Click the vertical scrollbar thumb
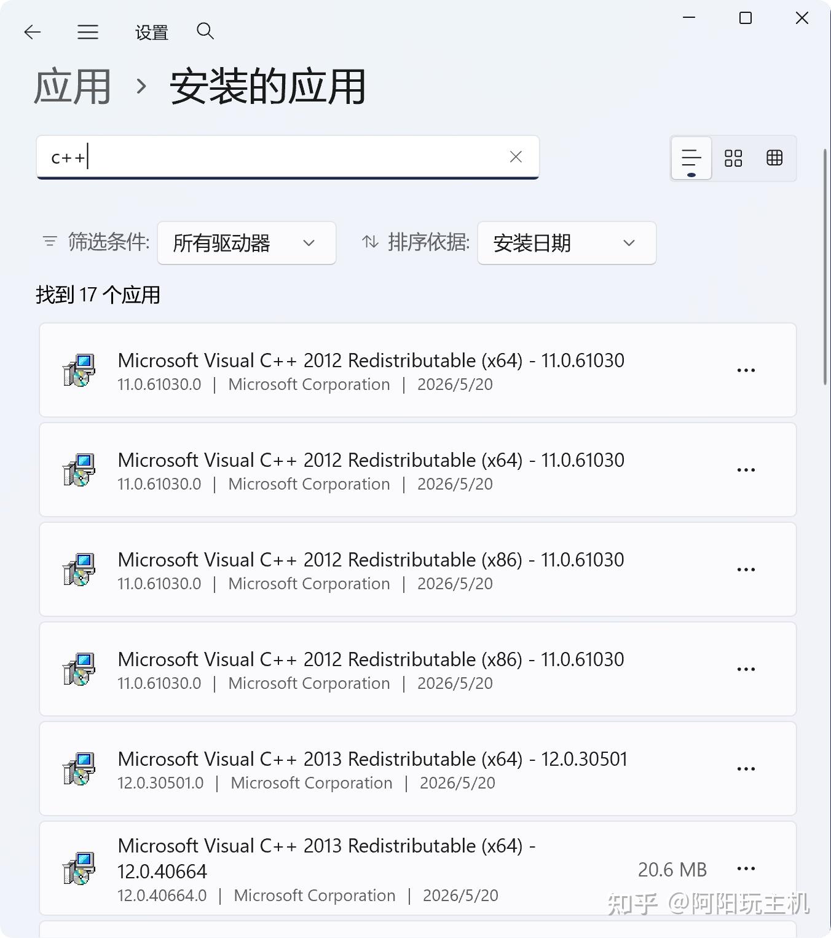Image resolution: width=831 pixels, height=938 pixels. point(825,267)
